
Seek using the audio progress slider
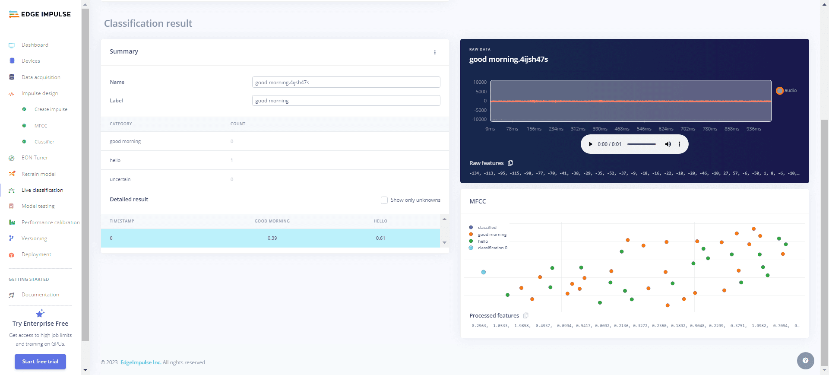click(x=642, y=144)
